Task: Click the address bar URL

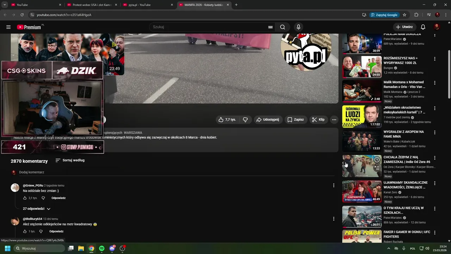Action: [64, 15]
